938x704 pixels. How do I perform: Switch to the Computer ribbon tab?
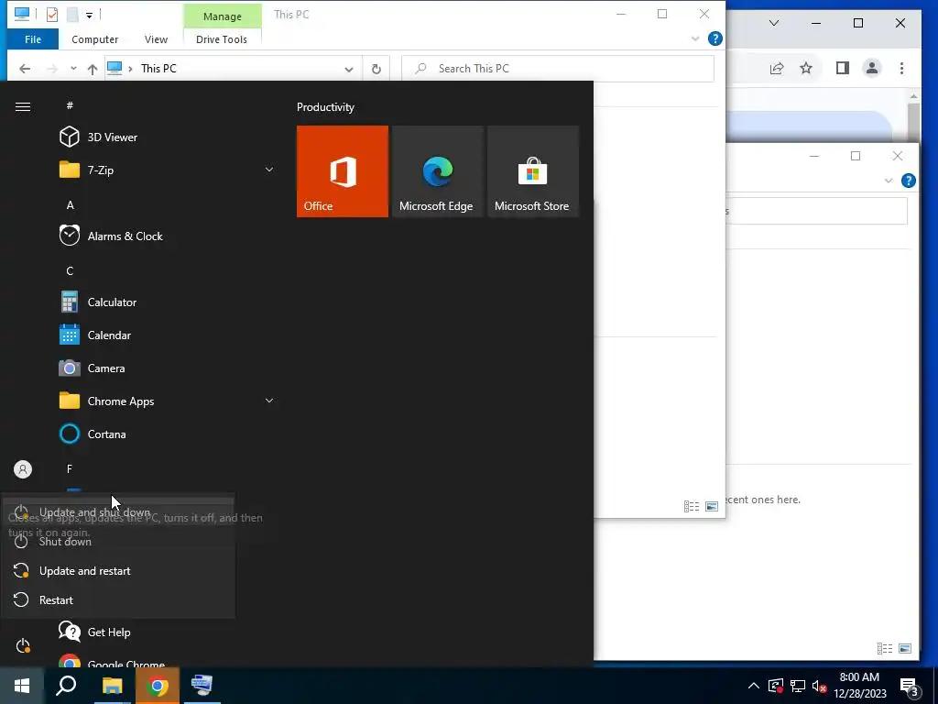[94, 39]
